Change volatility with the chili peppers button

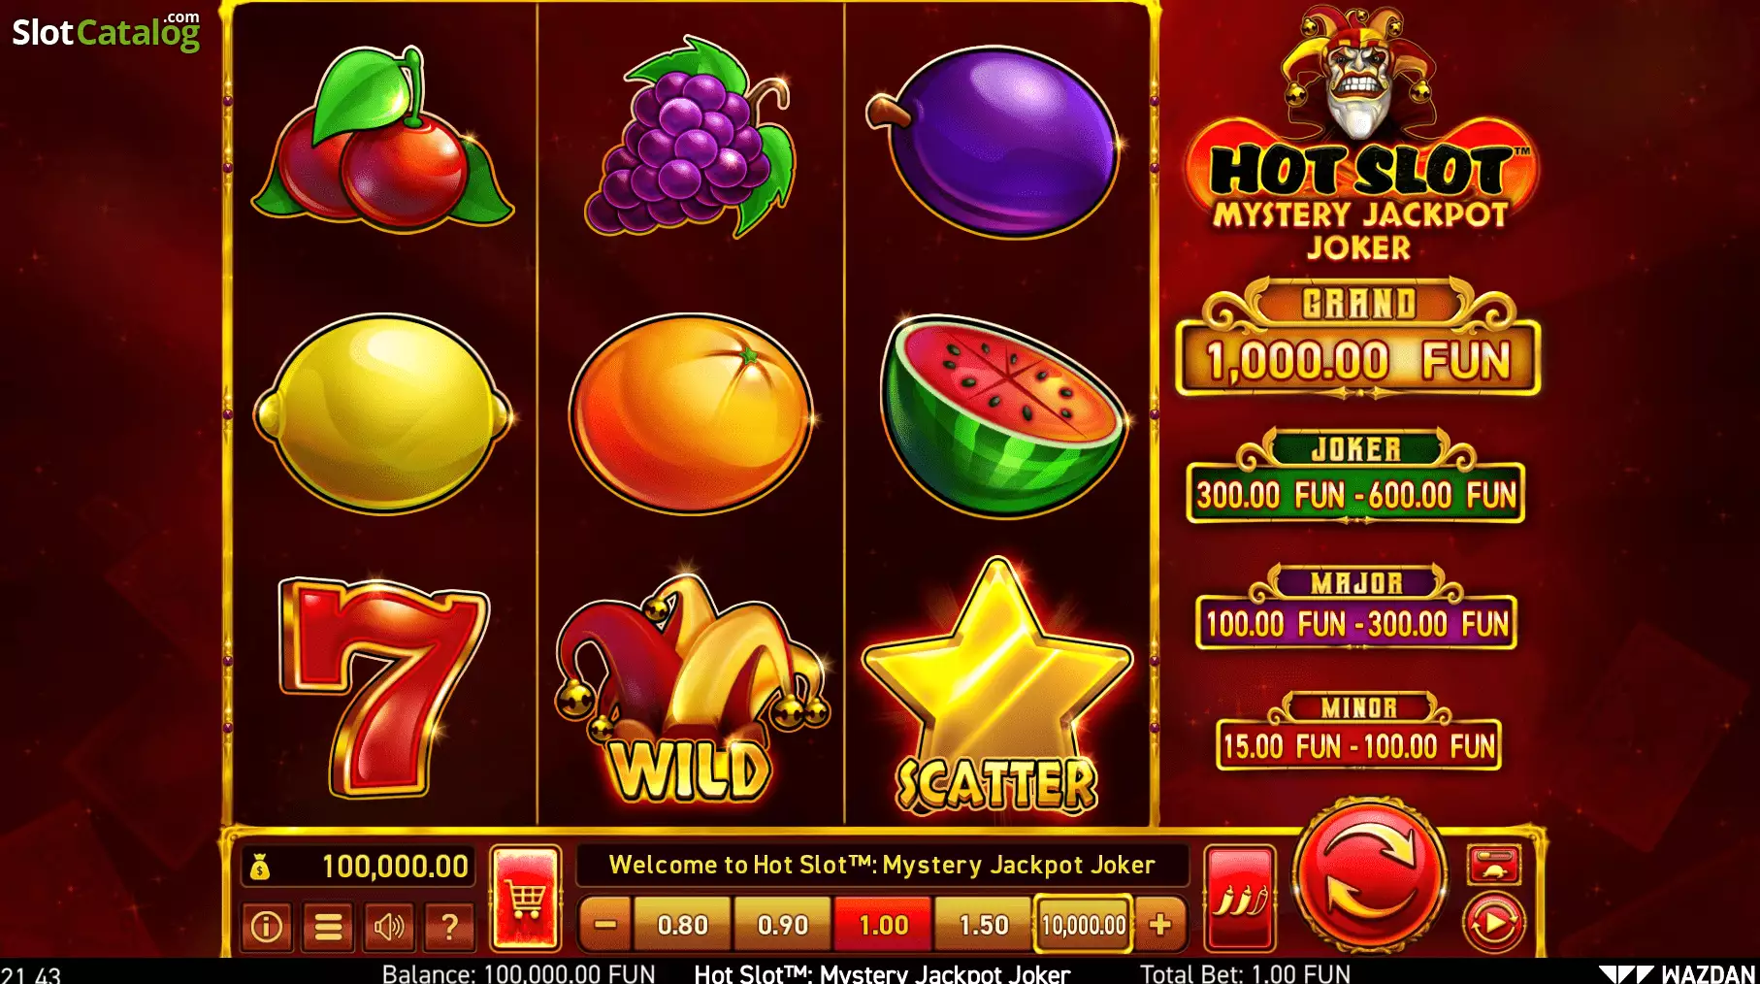pyautogui.click(x=1239, y=900)
